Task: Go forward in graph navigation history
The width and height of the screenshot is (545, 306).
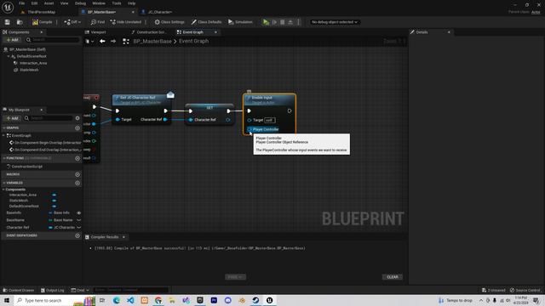Action: (x=113, y=41)
